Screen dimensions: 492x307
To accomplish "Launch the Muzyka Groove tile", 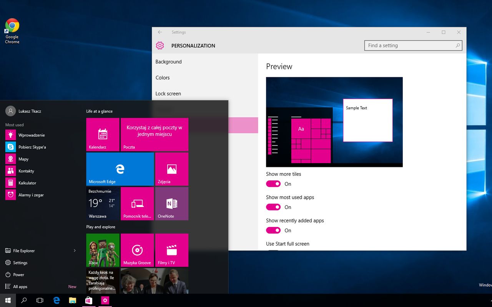I will pyautogui.click(x=137, y=250).
